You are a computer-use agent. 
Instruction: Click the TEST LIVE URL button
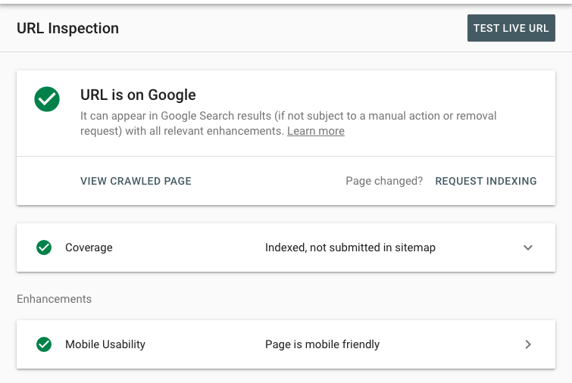click(511, 28)
